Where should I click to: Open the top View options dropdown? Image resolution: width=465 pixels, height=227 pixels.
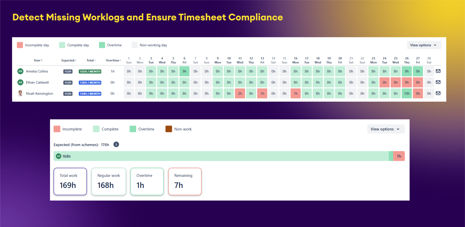pyautogui.click(x=424, y=45)
